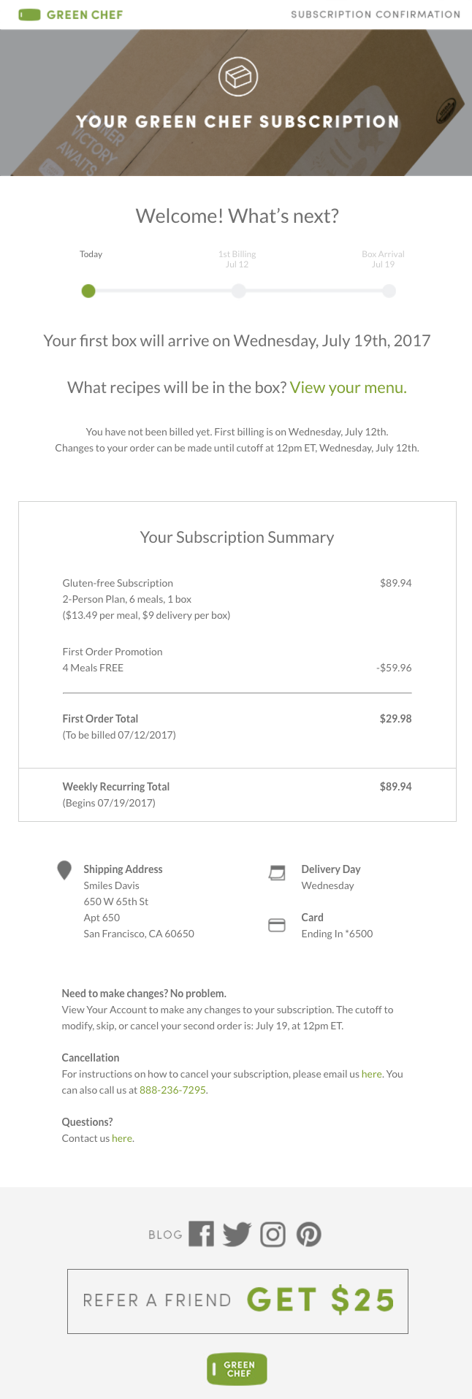The image size is (472, 1399).
Task: Click the Box Arrival timeline dot
Action: click(389, 291)
